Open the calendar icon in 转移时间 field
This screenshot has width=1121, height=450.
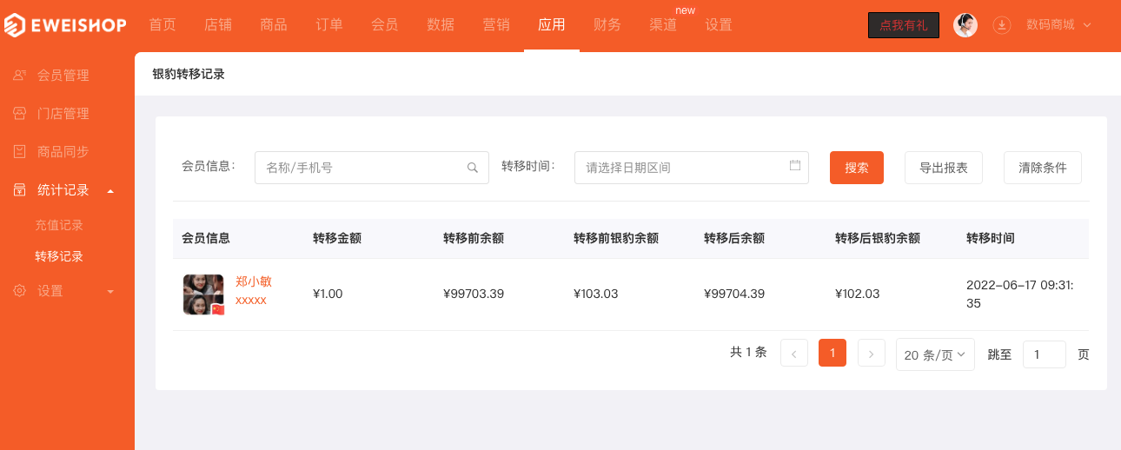(795, 165)
